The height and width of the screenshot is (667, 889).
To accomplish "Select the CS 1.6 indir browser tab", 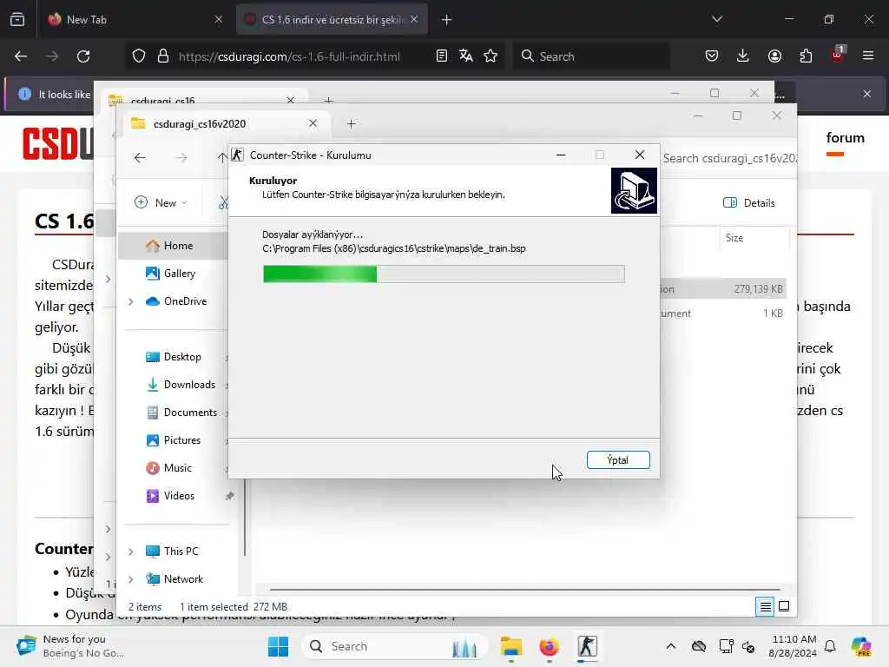I will click(332, 20).
